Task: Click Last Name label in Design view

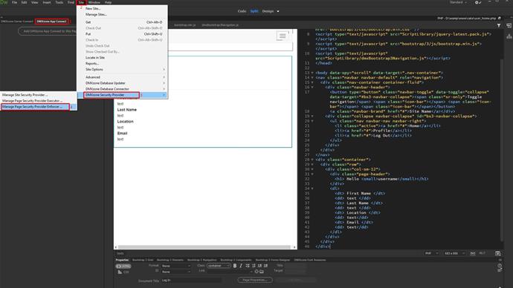Action: coord(127,110)
